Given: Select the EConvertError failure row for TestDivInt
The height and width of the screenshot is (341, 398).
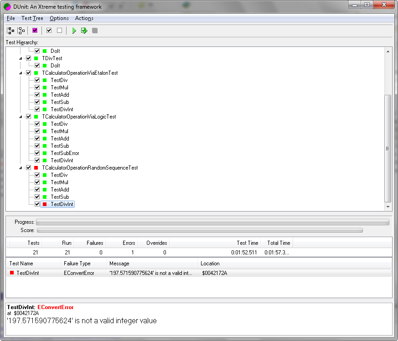Looking at the screenshot, I should click(x=137, y=274).
